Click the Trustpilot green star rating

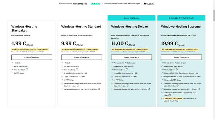pos(96,4)
